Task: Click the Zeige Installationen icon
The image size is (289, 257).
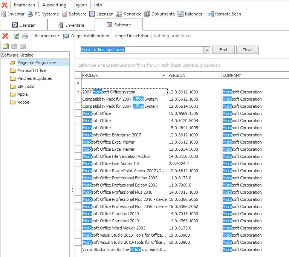Action: click(x=66, y=36)
